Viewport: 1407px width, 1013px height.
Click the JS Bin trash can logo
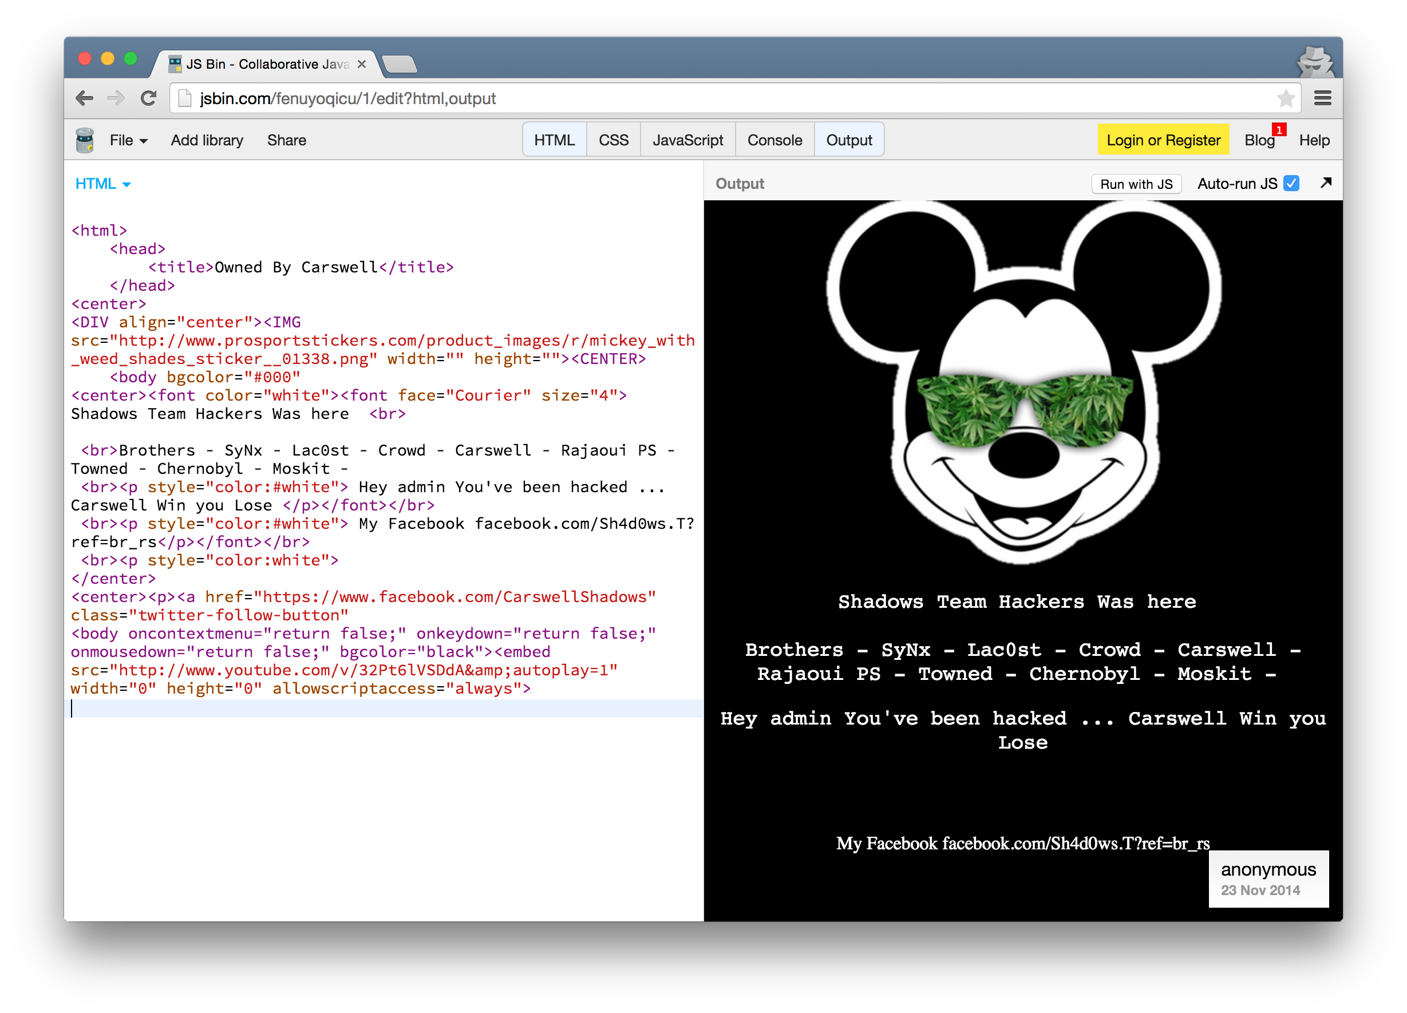[84, 140]
